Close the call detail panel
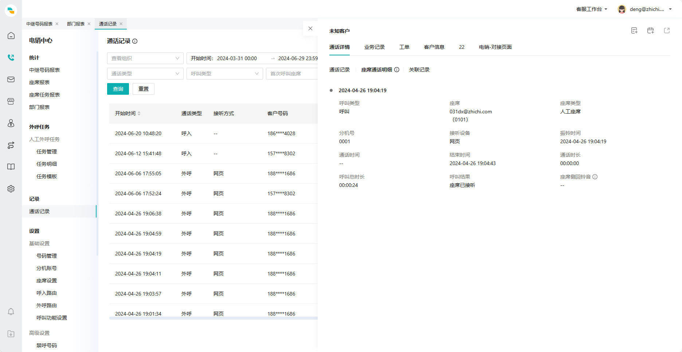682x352 pixels. click(310, 28)
